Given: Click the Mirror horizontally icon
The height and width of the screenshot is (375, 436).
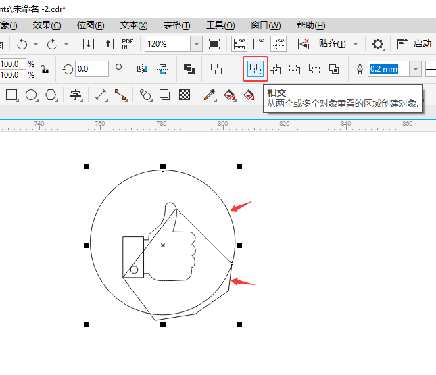Looking at the screenshot, I should [x=141, y=69].
